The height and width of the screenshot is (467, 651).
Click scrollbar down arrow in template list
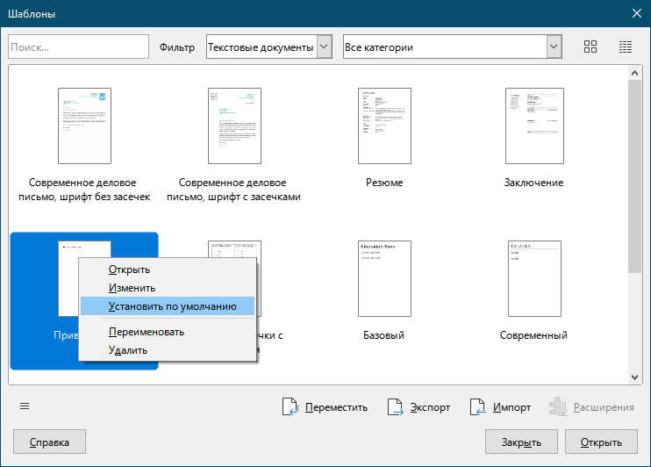[x=634, y=377]
